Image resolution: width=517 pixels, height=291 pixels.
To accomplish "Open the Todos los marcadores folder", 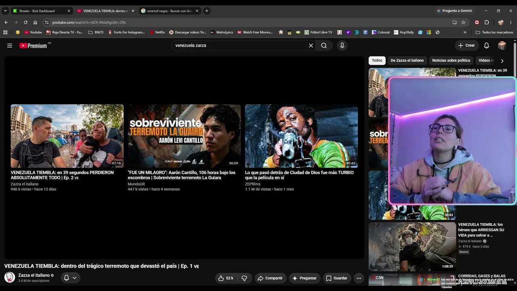I will [x=494, y=32].
